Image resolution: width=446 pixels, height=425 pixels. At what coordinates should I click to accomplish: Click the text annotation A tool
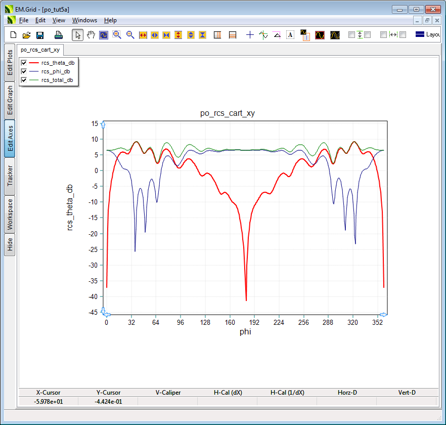pos(290,35)
